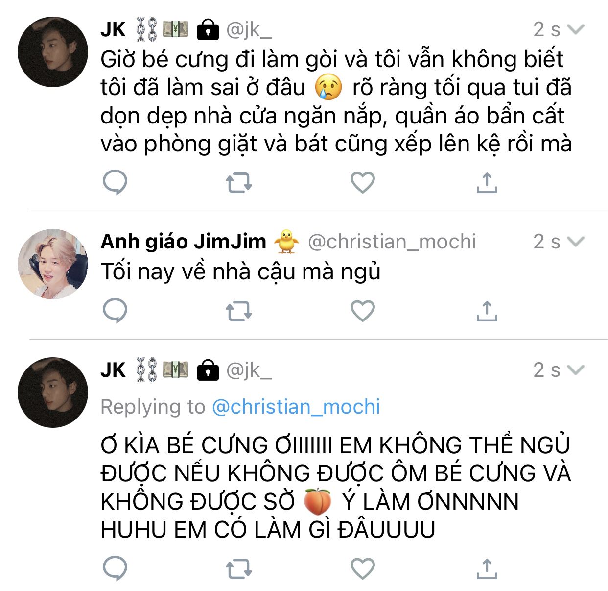608x591 pixels.
Task: Reply to Anh giáo JimJim's tweet
Action: (115, 311)
